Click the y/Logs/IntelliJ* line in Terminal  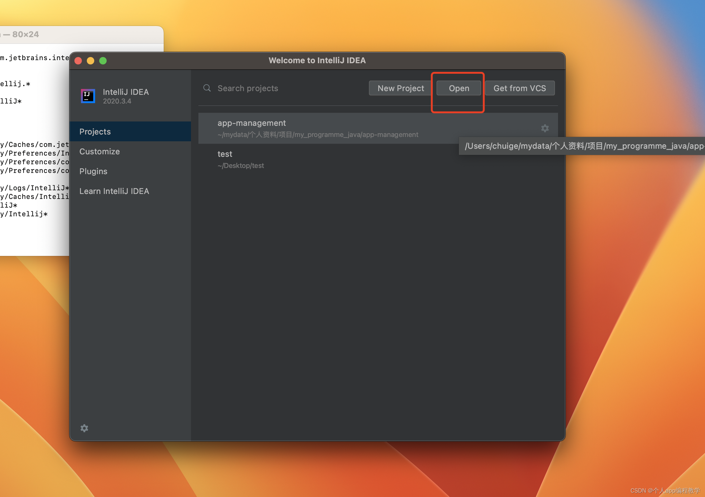click(x=35, y=188)
